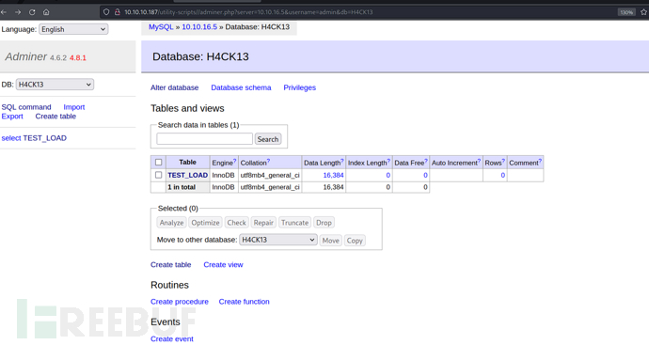Click Create table link below the selection box
The height and width of the screenshot is (345, 649).
coord(170,265)
